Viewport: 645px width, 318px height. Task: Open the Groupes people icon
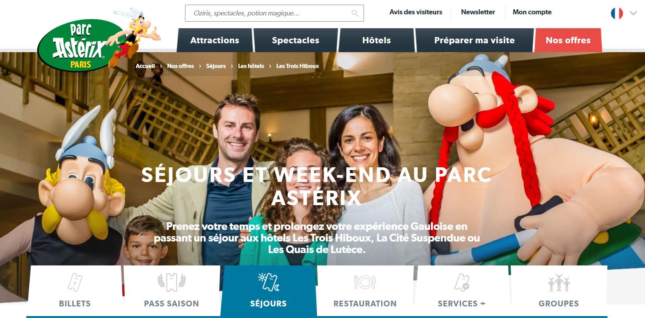(559, 282)
